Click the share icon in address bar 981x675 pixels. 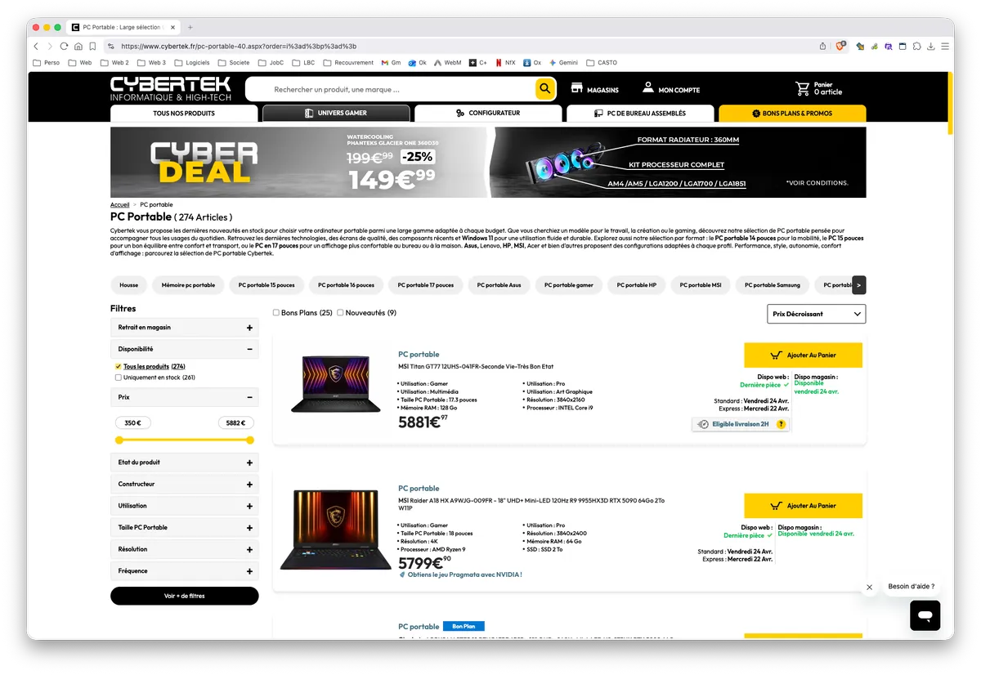(x=822, y=47)
